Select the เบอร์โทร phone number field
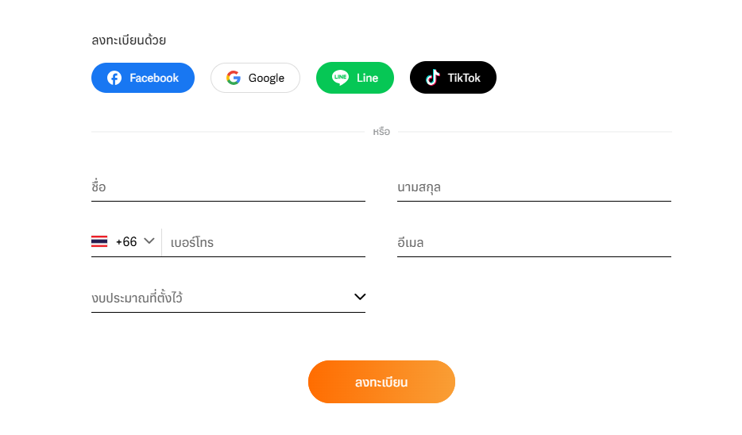This screenshot has width=742, height=435. [264, 243]
